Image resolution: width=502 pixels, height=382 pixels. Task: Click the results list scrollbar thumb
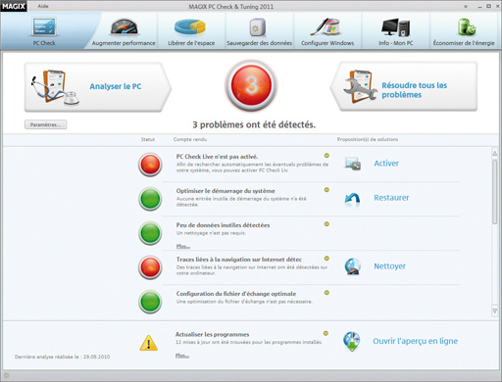point(495,191)
